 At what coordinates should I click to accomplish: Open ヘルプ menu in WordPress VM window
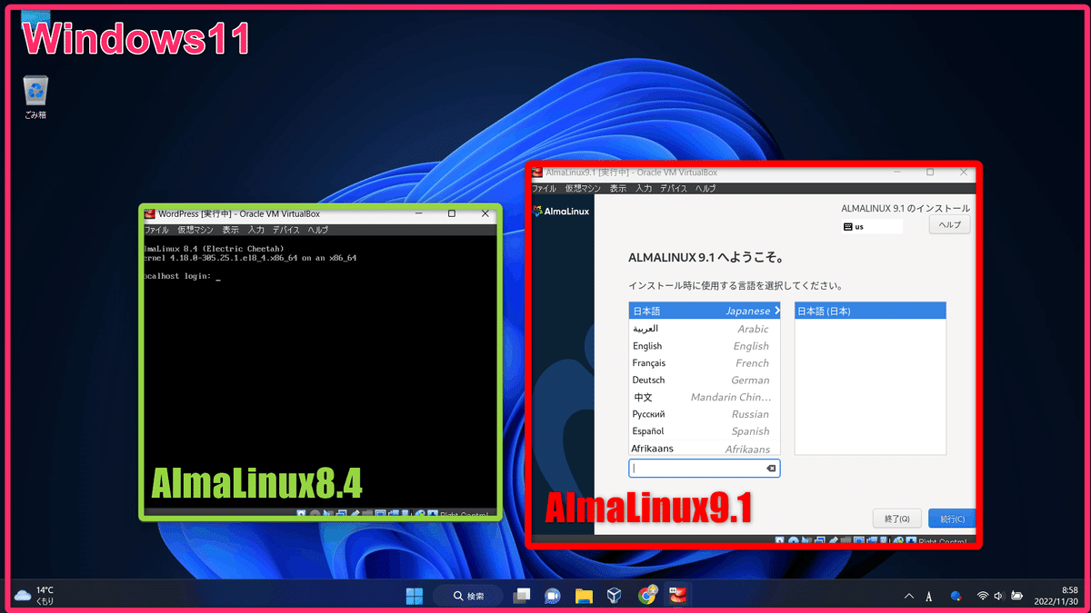tap(318, 231)
